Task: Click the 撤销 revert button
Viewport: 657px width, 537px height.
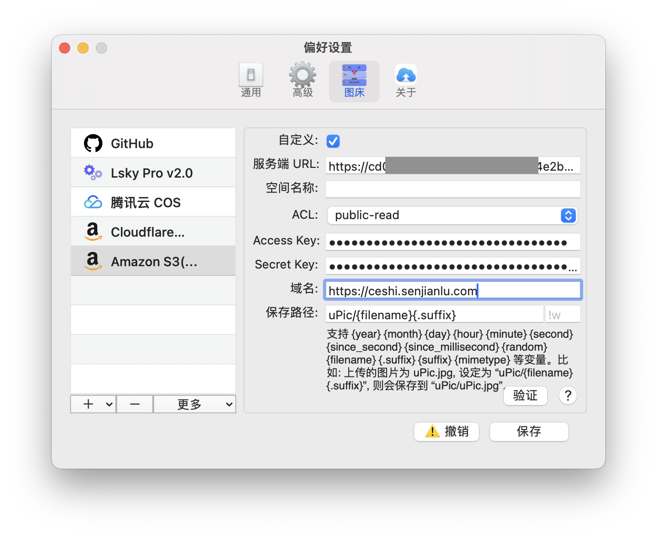Action: [447, 432]
